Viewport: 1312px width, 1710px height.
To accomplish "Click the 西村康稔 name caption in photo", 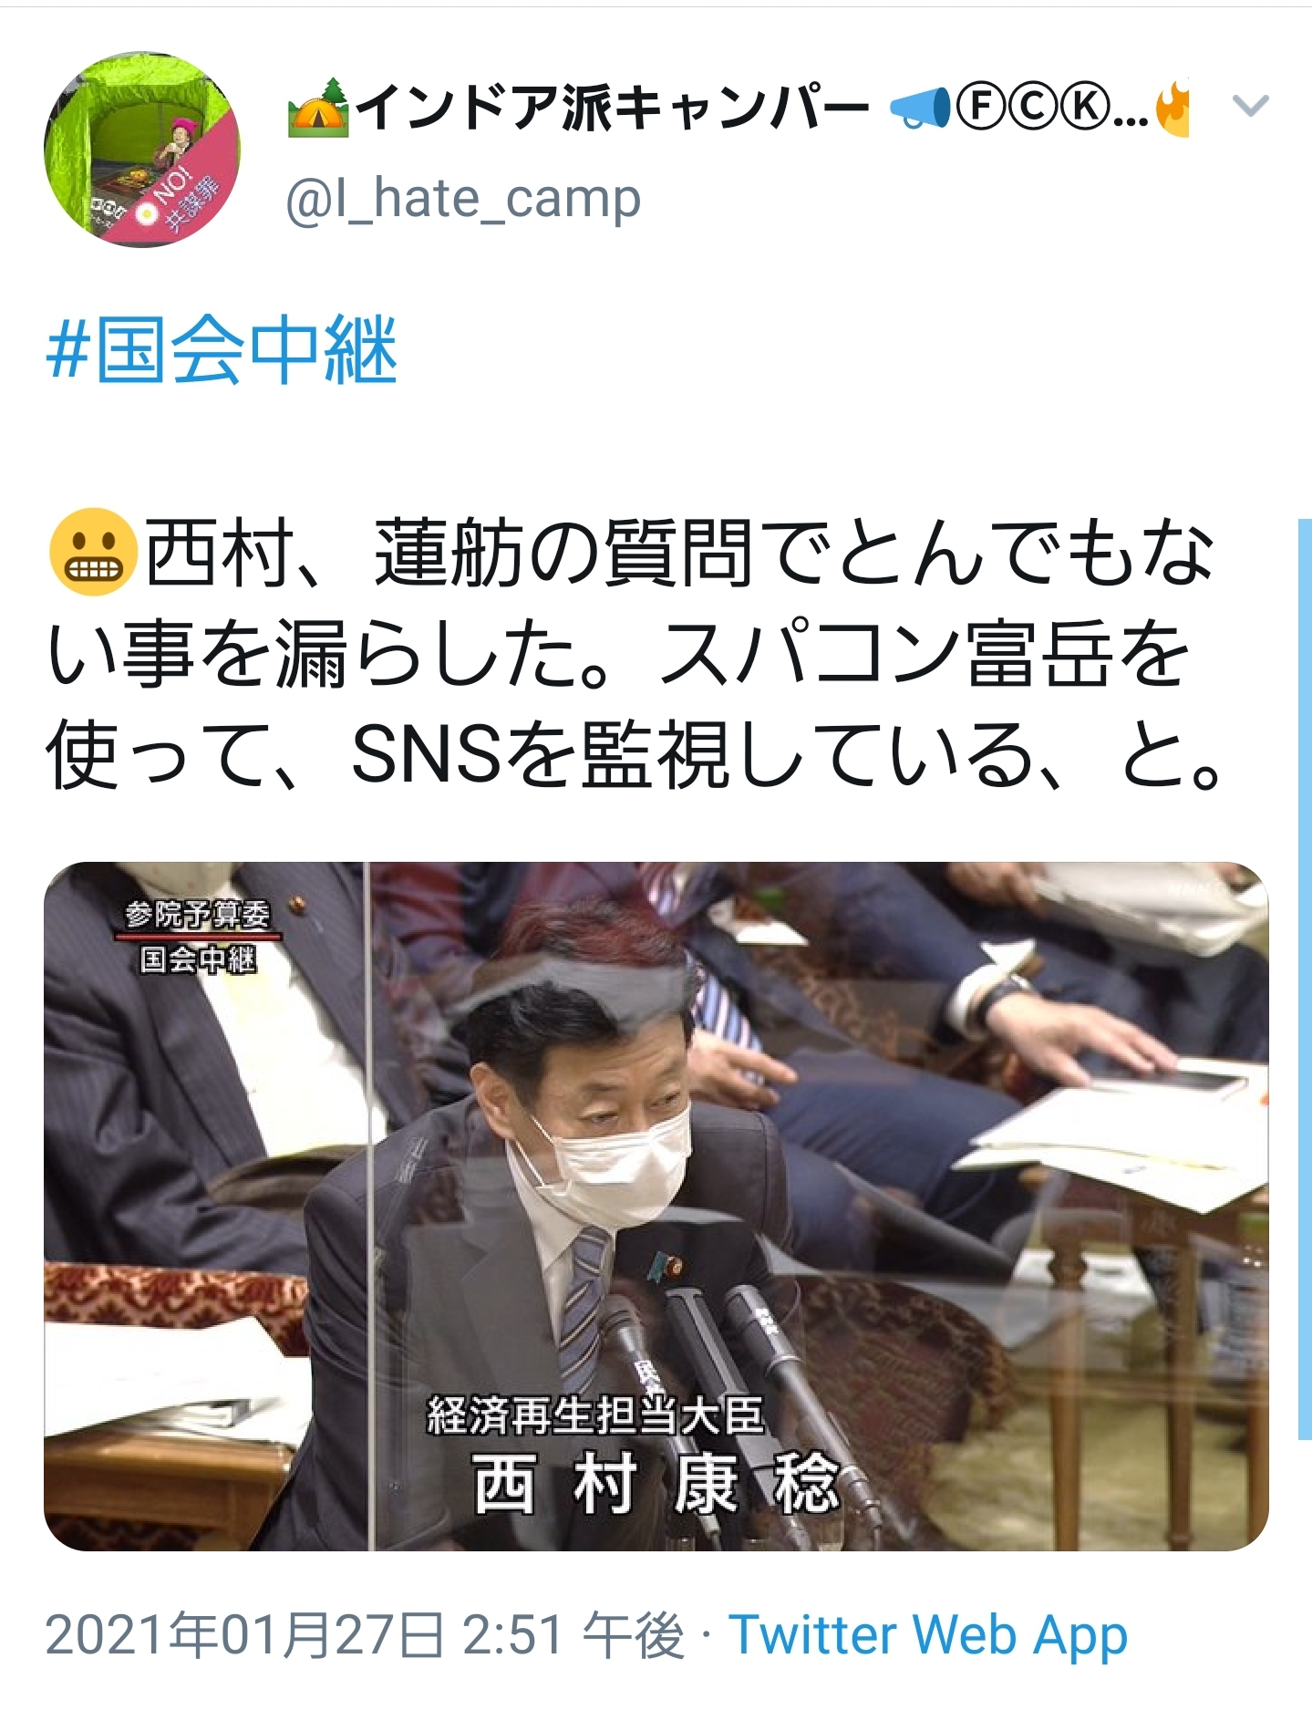I will [x=656, y=1484].
